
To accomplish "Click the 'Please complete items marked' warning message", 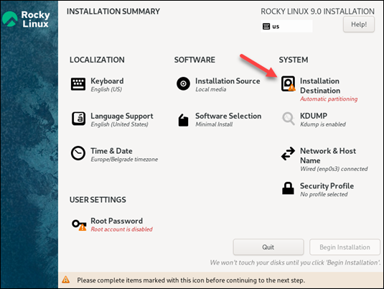I will pyautogui.click(x=191, y=280).
